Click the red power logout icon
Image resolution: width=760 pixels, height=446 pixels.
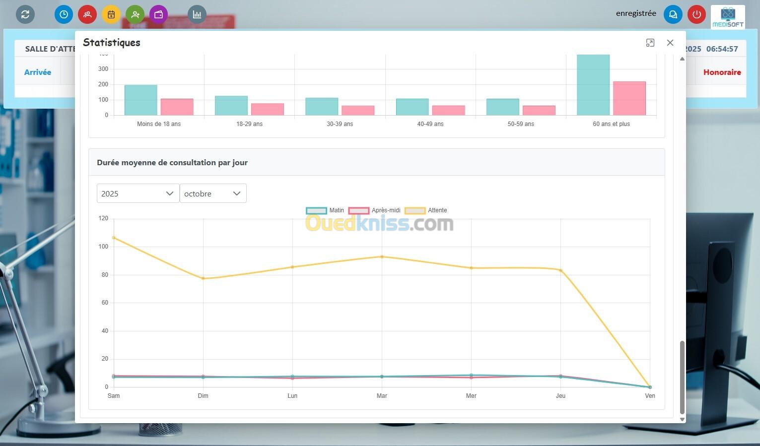point(697,14)
